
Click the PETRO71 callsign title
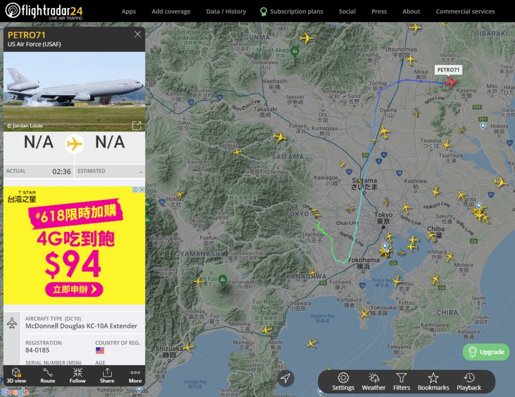pyautogui.click(x=27, y=35)
